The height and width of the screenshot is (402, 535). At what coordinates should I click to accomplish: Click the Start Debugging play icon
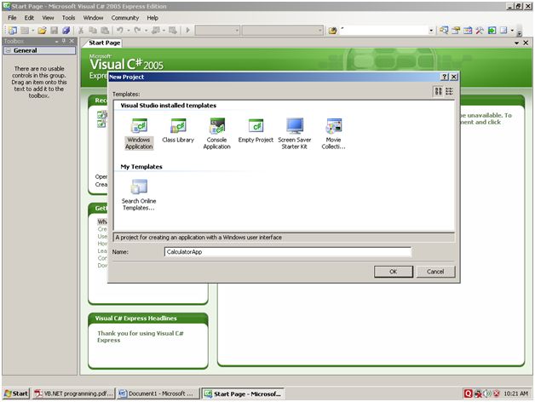(187, 31)
